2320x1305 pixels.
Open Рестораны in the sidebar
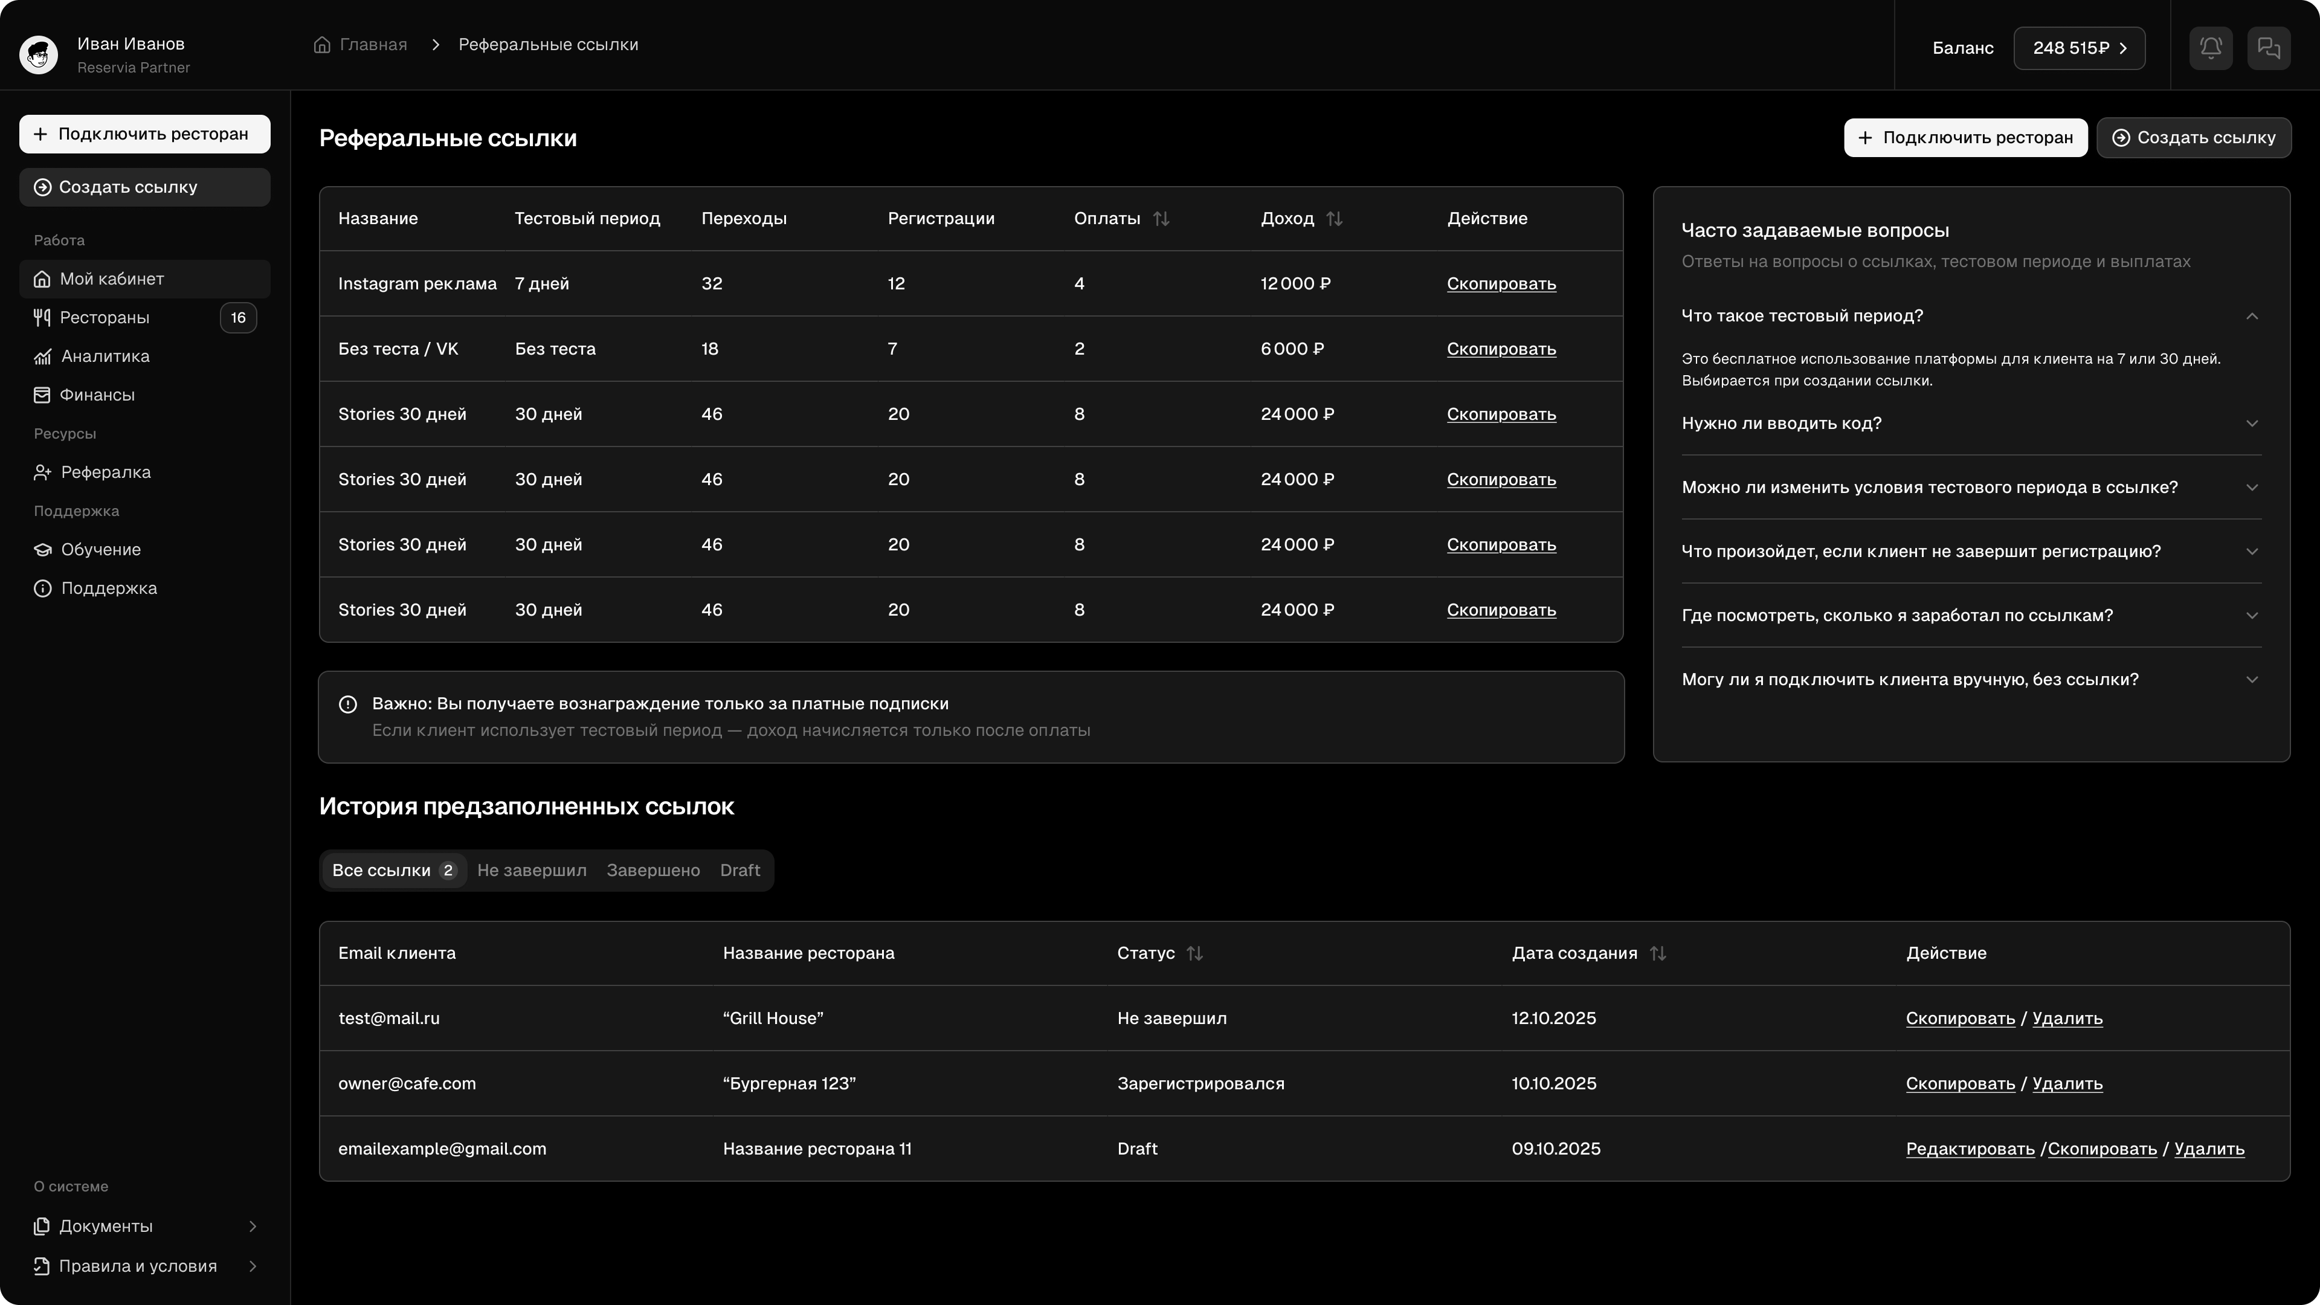coord(105,318)
